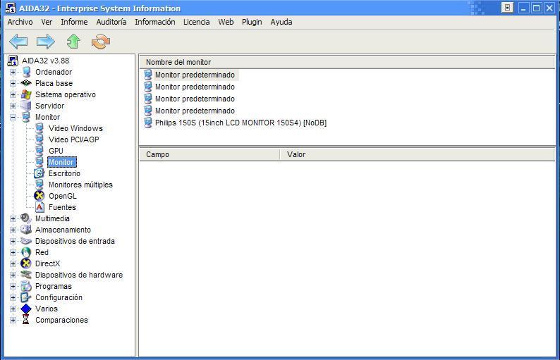Click the AIDA32 v3.88 root icon
The image size is (560, 360).
tap(13, 61)
